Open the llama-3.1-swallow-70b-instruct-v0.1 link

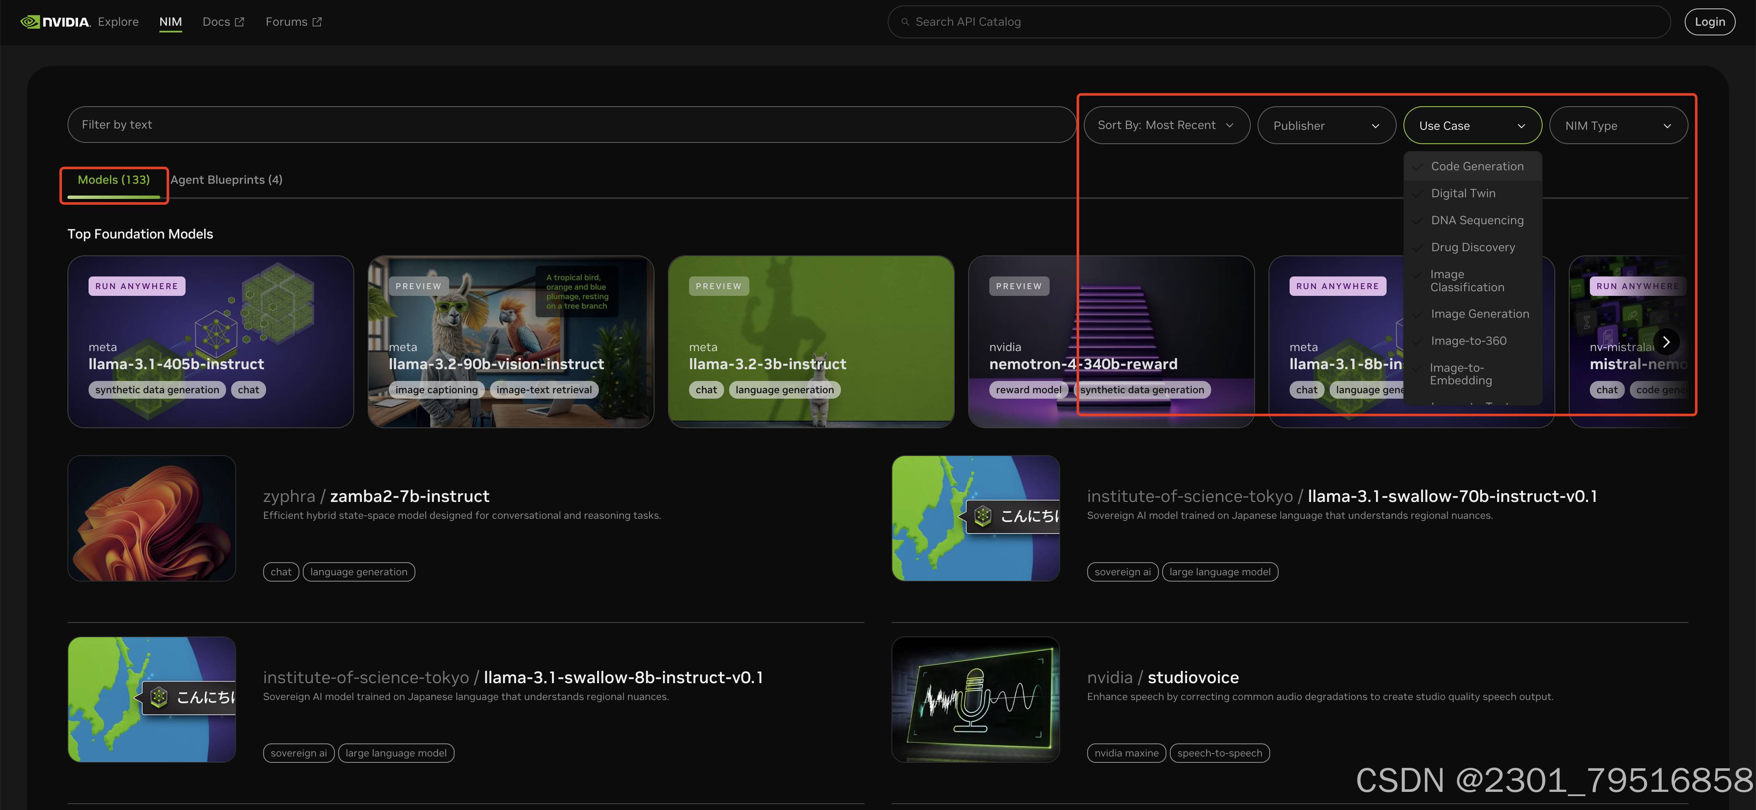pos(1342,496)
